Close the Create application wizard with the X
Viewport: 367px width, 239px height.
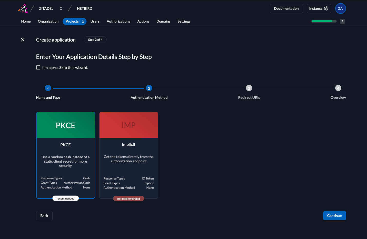(x=23, y=40)
